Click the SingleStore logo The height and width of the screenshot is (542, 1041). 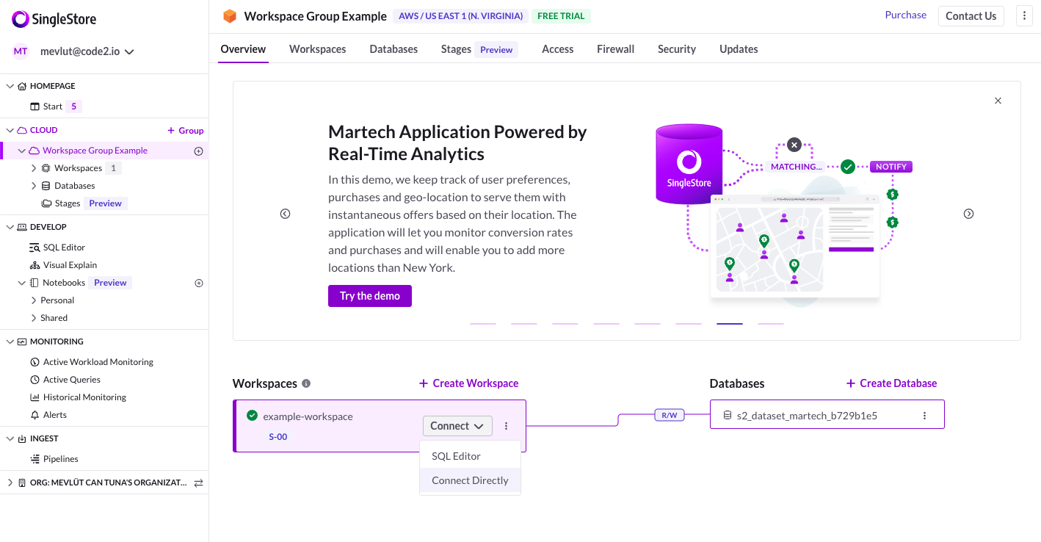coord(54,19)
